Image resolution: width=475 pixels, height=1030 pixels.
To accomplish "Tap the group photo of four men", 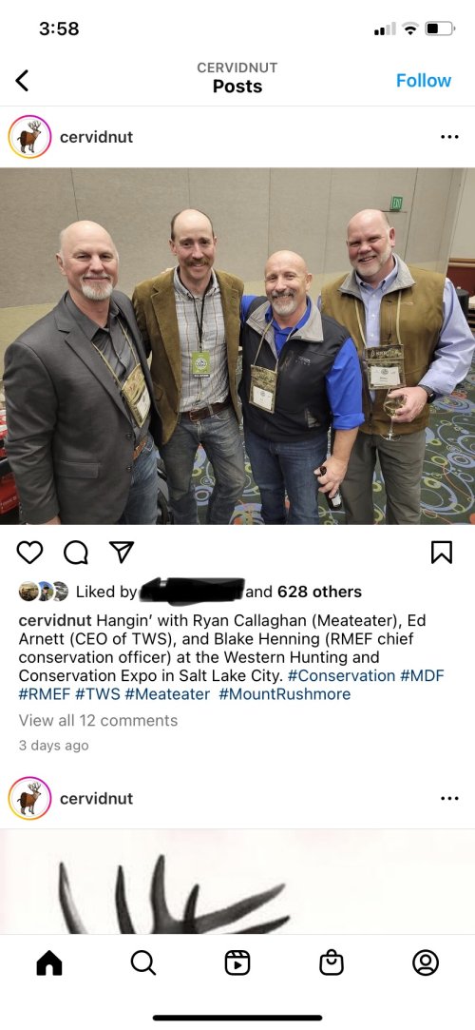I will click(x=237, y=346).
